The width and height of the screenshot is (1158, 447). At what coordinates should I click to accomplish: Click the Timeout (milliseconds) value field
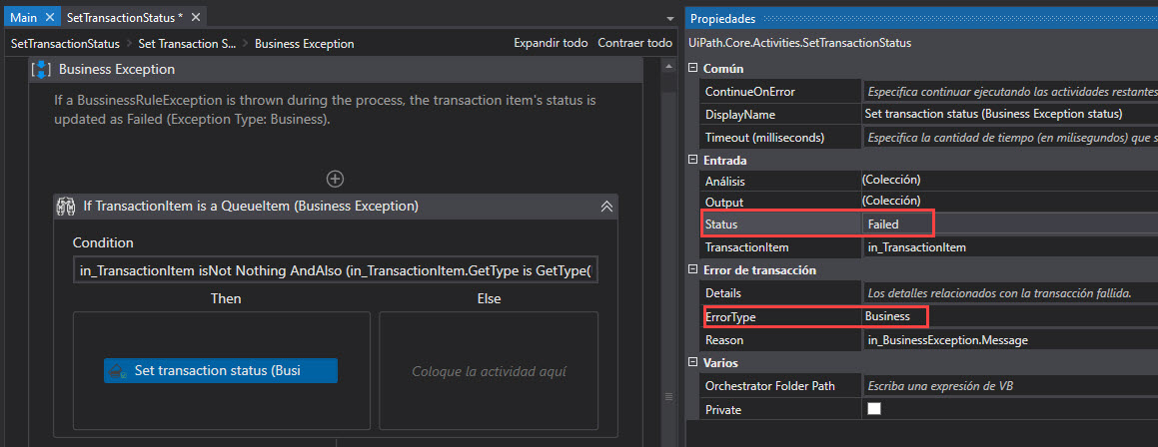[1009, 138]
